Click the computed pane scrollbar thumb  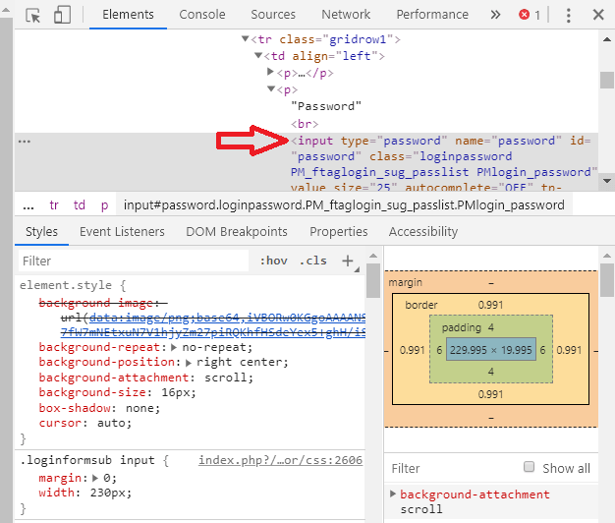click(x=607, y=280)
